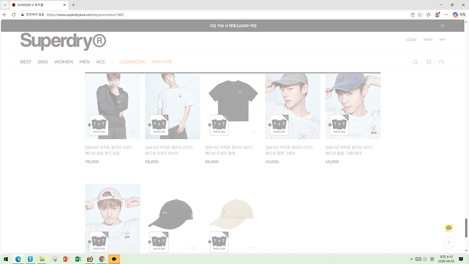469x264 pixels.
Task: Open PowerPoint in taskbar
Action: (66, 259)
